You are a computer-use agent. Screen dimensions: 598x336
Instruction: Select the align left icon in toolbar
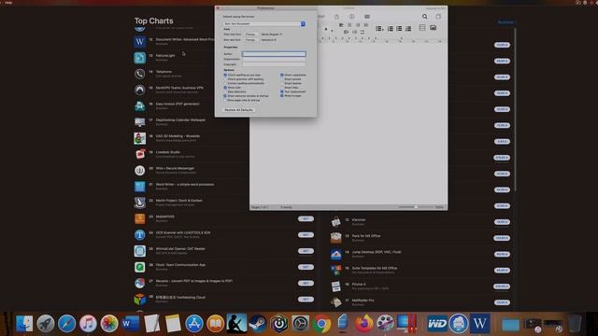point(341,25)
